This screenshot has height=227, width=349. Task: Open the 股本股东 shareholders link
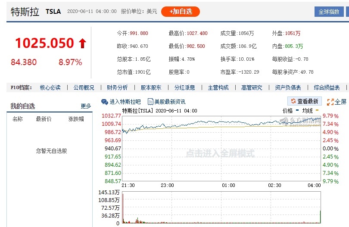pyautogui.click(x=151, y=87)
